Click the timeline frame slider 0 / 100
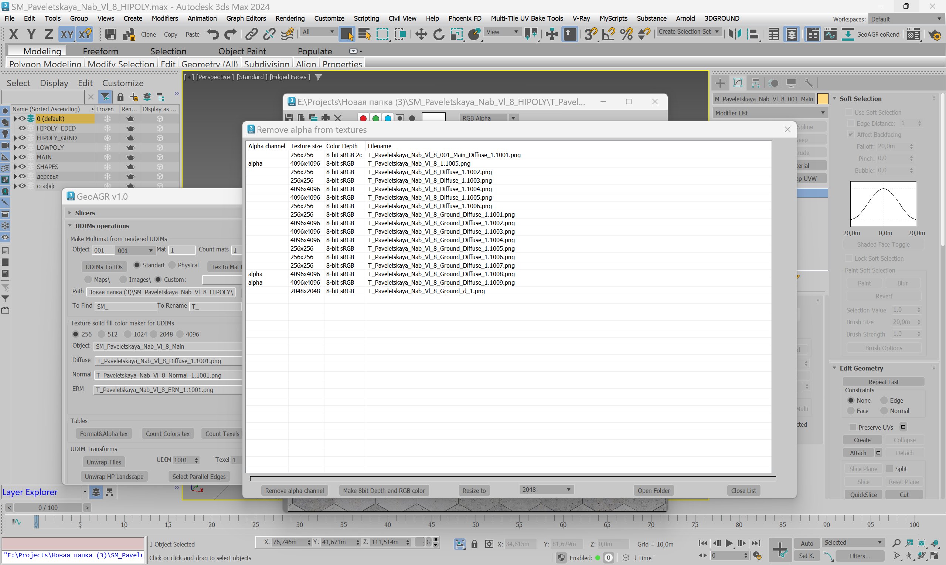 48,508
